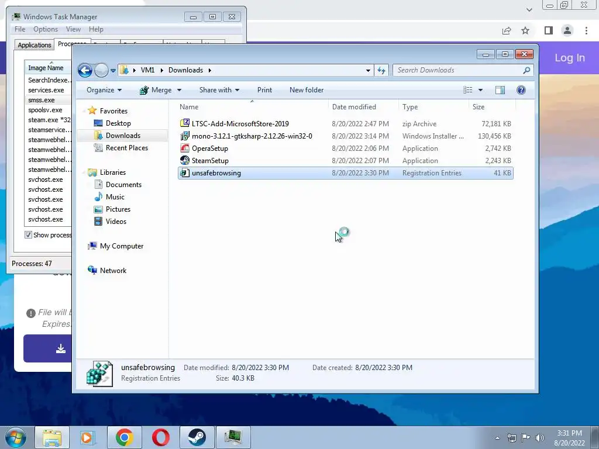
Task: Sort files by Name column
Action: tap(252, 107)
